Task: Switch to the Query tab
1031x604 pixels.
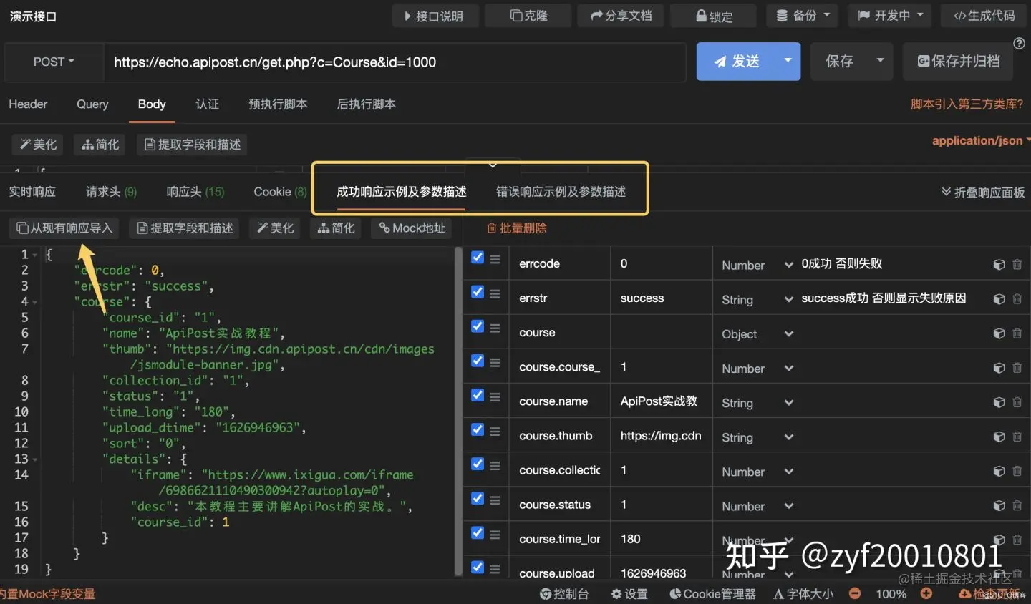Action: pyautogui.click(x=92, y=104)
